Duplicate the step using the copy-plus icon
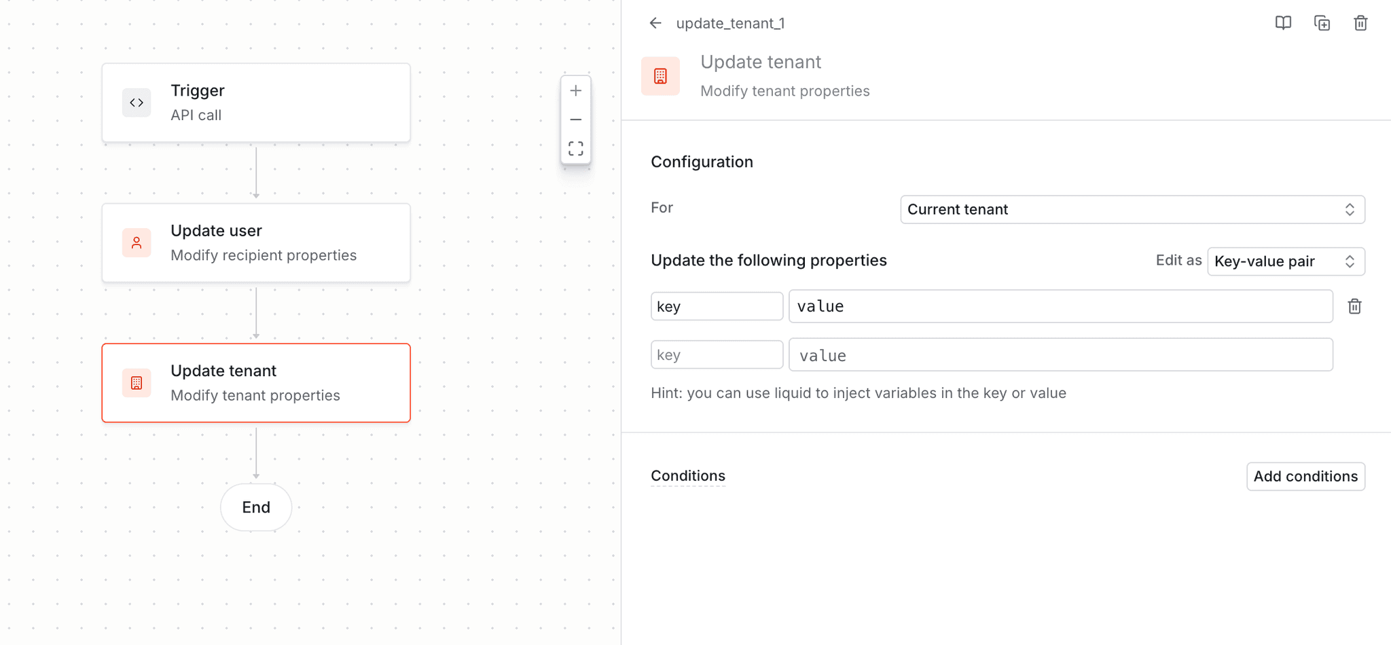 pyautogui.click(x=1322, y=22)
